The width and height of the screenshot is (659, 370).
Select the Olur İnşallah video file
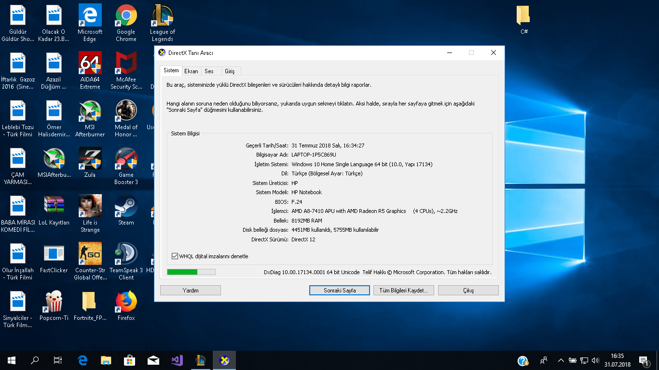tap(18, 261)
